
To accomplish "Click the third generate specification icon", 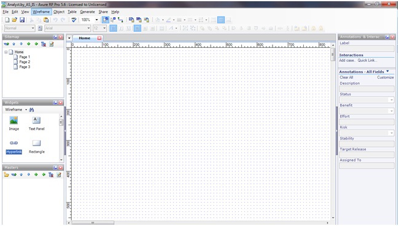I will [x=147, y=20].
